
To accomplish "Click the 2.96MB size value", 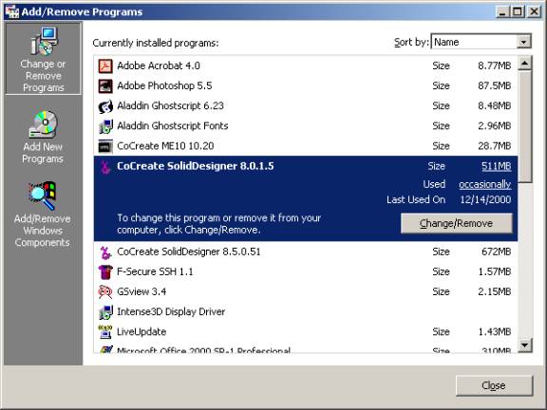I will [495, 126].
